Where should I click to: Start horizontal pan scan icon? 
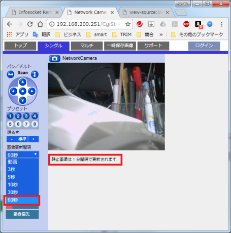coord(11,74)
